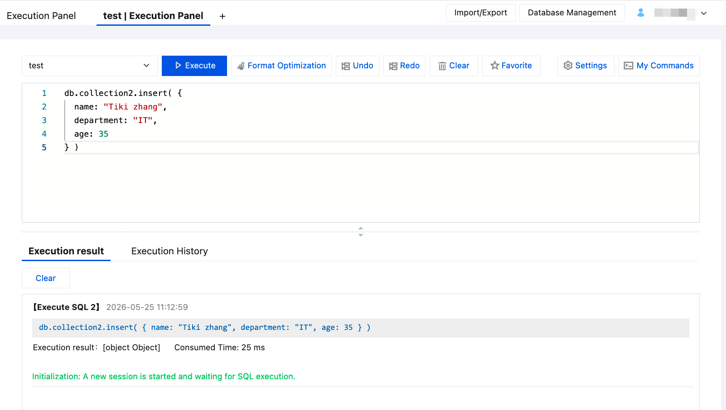Click the executed db.collection2.insert statement in the results
Image resolution: width=726 pixels, height=410 pixels.
[x=205, y=328]
